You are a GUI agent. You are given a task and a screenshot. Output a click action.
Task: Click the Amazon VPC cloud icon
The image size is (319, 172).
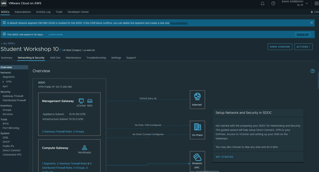click(x=197, y=157)
